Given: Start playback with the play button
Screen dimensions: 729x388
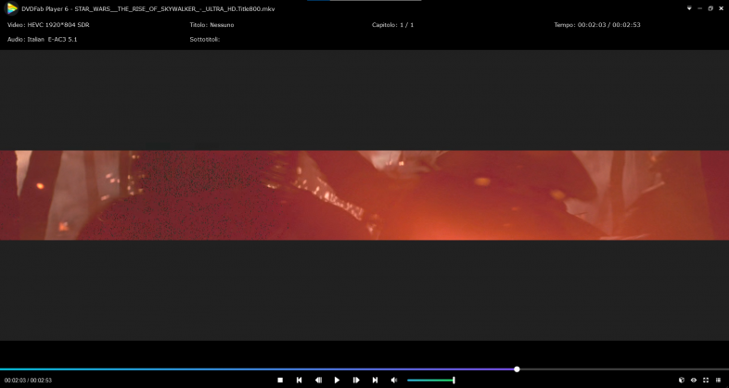Looking at the screenshot, I should point(337,380).
